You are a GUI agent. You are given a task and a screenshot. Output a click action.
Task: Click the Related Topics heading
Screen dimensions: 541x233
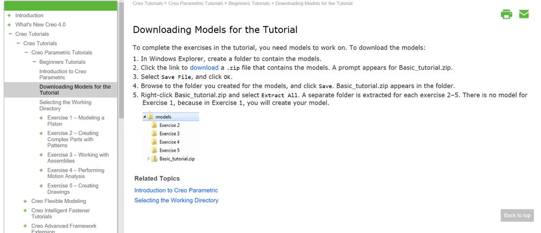click(x=157, y=178)
